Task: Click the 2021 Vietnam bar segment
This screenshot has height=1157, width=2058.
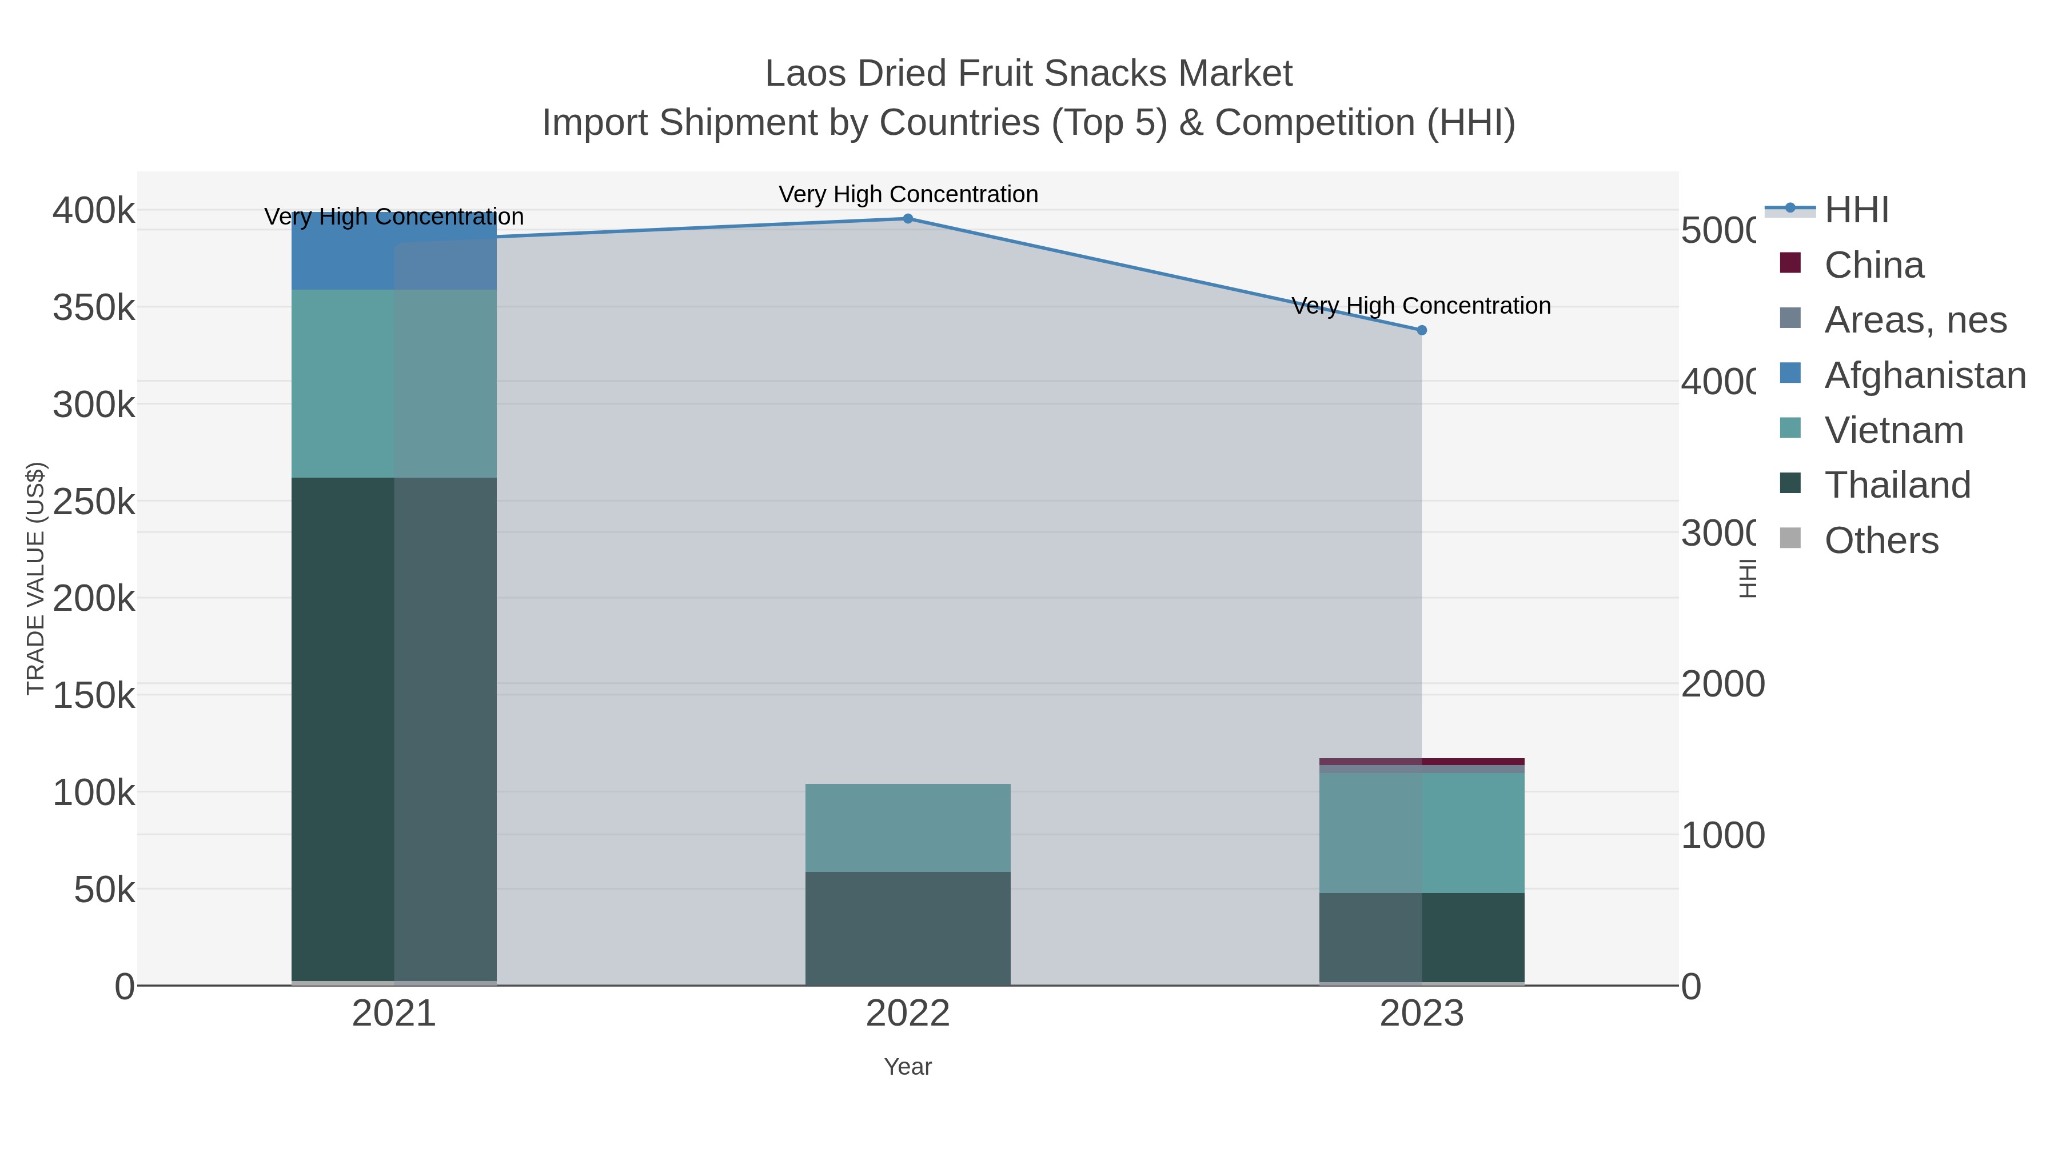Action: (x=394, y=383)
